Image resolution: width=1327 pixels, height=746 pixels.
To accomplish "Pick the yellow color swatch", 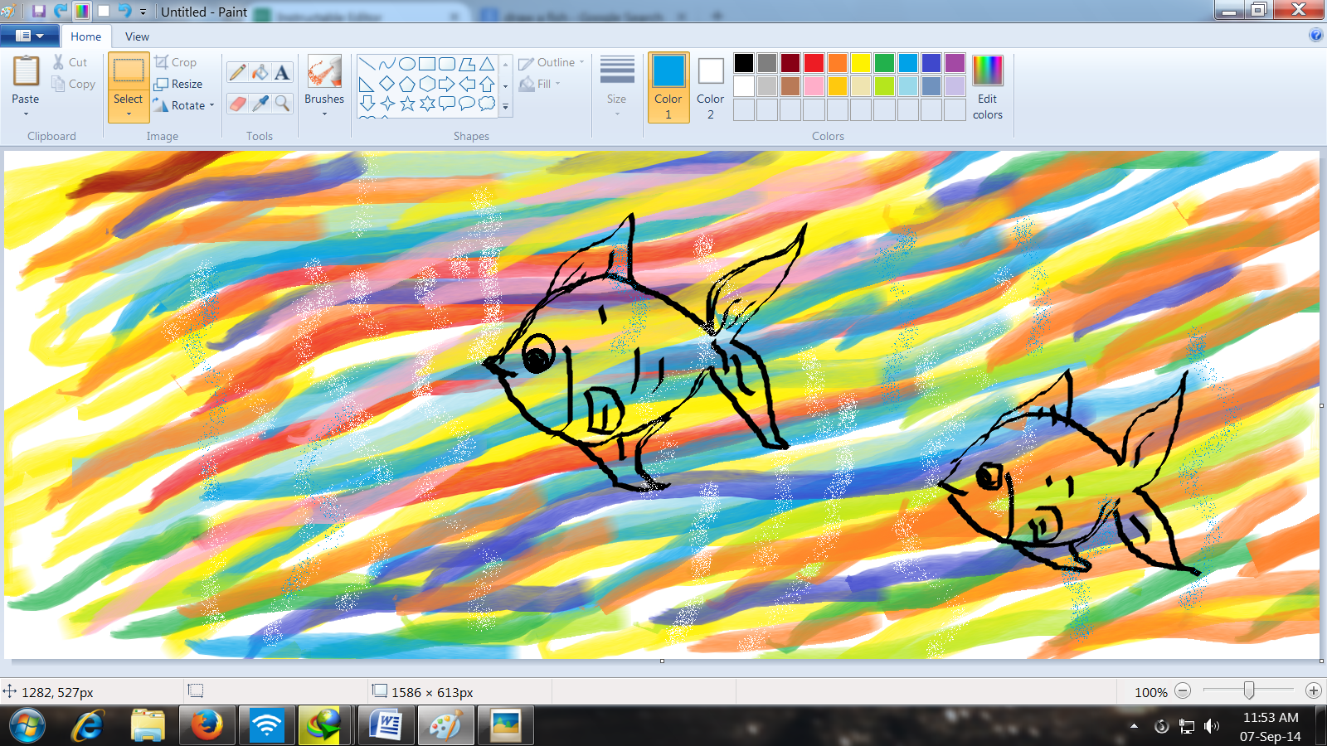I will click(x=862, y=63).
